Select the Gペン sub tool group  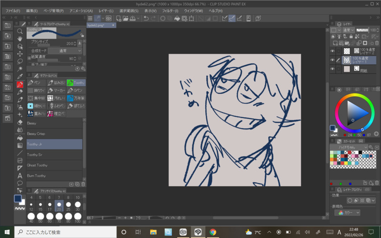coord(76,90)
